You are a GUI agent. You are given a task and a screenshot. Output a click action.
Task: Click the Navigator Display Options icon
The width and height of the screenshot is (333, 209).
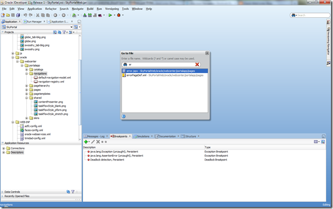pos(71,32)
